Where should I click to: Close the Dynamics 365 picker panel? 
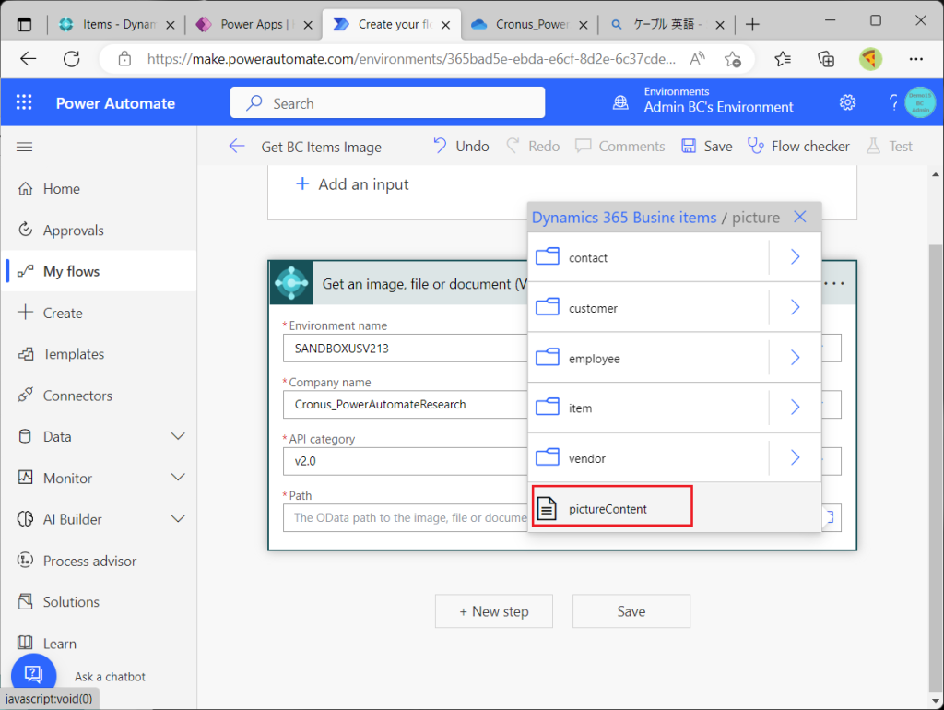799,217
